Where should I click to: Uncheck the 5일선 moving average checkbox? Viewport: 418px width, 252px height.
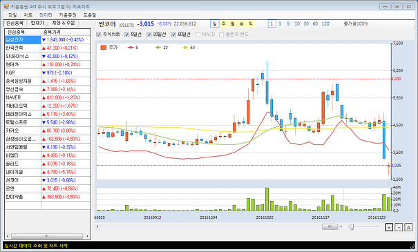127,35
